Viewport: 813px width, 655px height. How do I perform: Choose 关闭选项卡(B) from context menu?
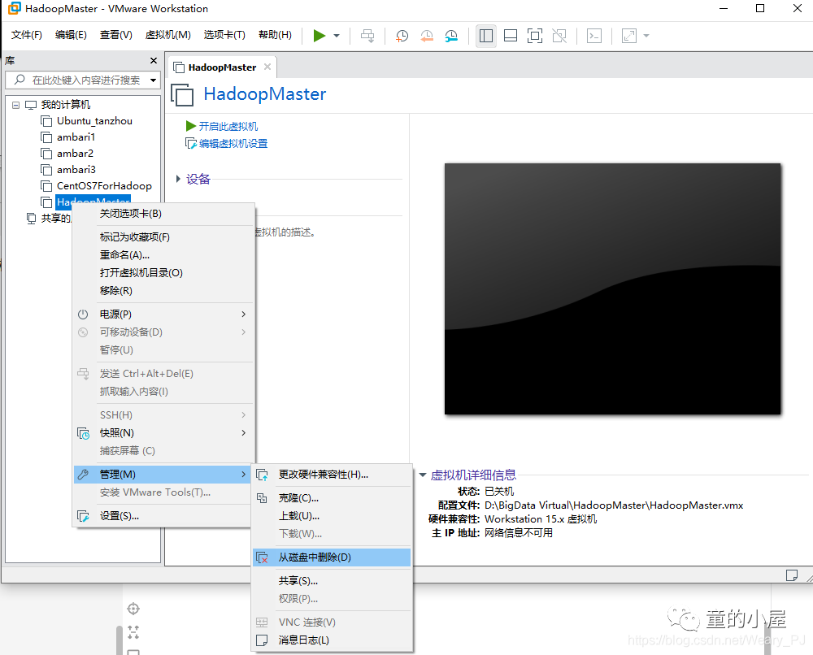(163, 214)
